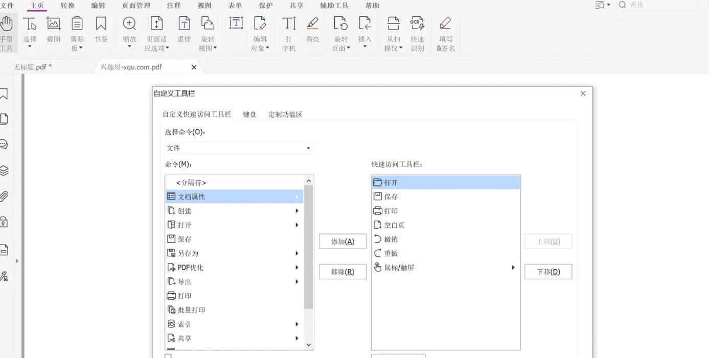Screen dimensions: 709x358
Task: Click the 下移(D) button
Action: pos(548,271)
